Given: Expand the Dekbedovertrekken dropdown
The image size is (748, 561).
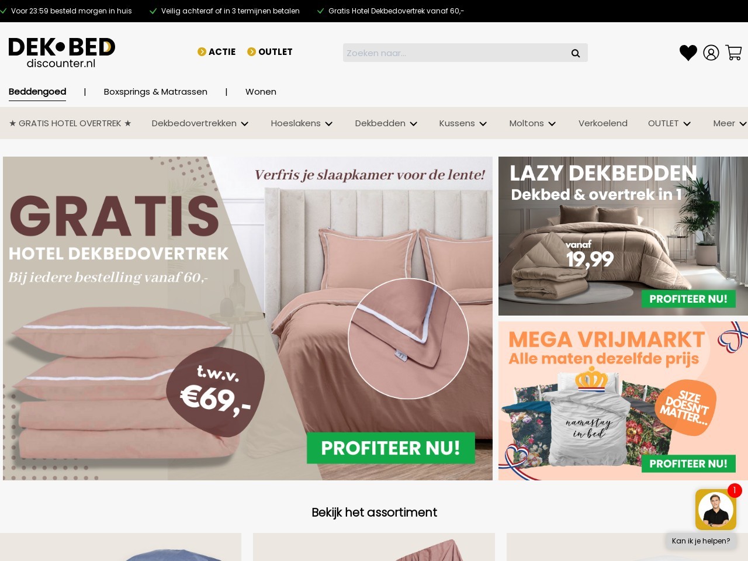Looking at the screenshot, I should click(200, 123).
